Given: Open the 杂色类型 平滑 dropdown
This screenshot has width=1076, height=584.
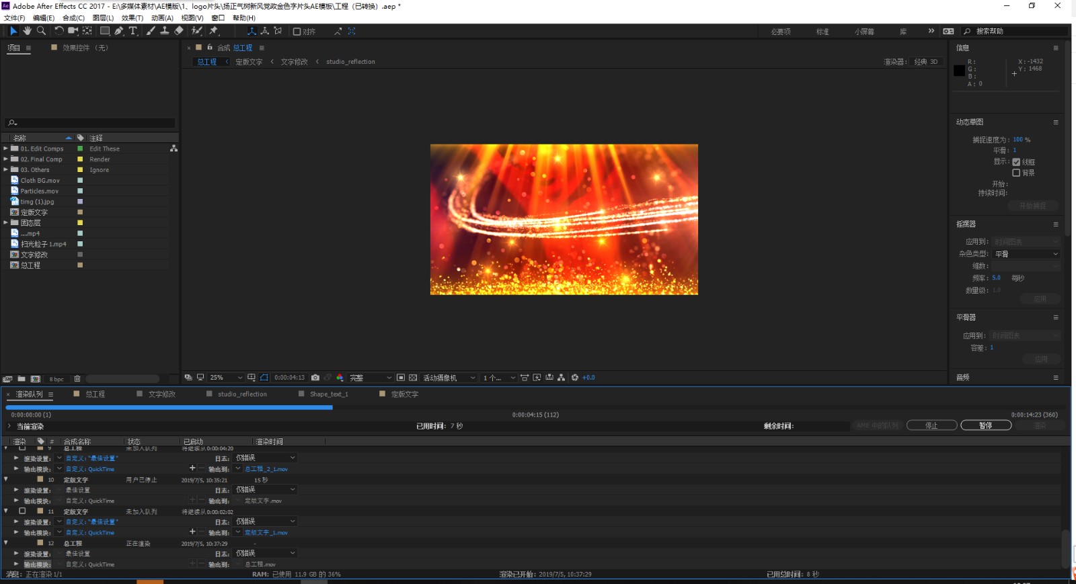Looking at the screenshot, I should point(1026,254).
